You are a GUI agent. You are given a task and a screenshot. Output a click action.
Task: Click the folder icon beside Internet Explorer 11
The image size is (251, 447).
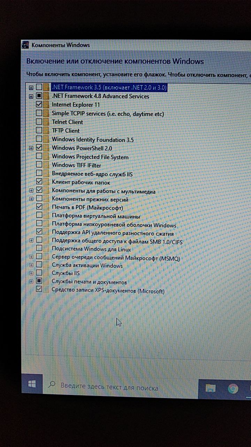46,104
